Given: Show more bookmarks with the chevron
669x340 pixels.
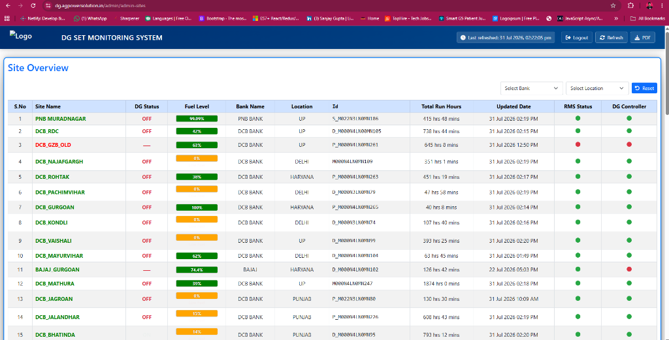Looking at the screenshot, I should coord(616,18).
